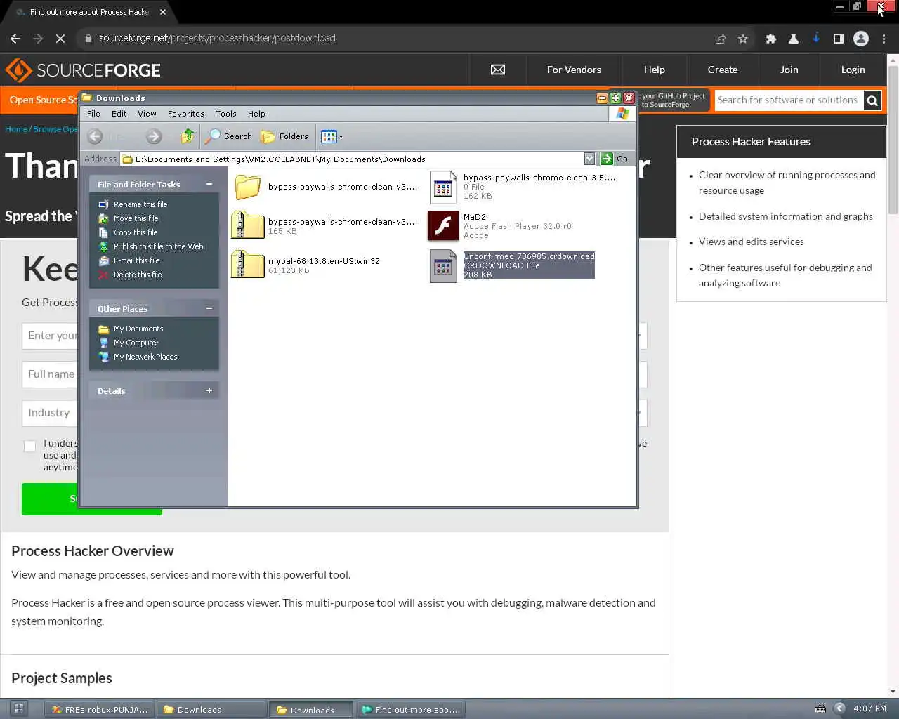Tick the I understand consent checkbox

click(29, 446)
